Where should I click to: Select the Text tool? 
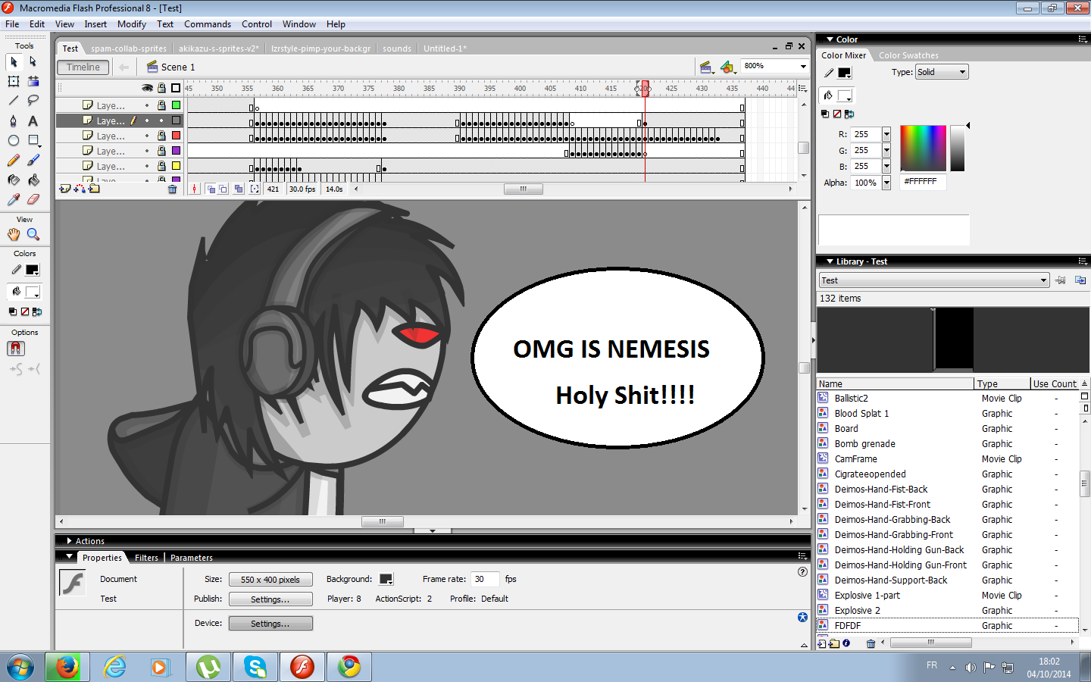[33, 120]
